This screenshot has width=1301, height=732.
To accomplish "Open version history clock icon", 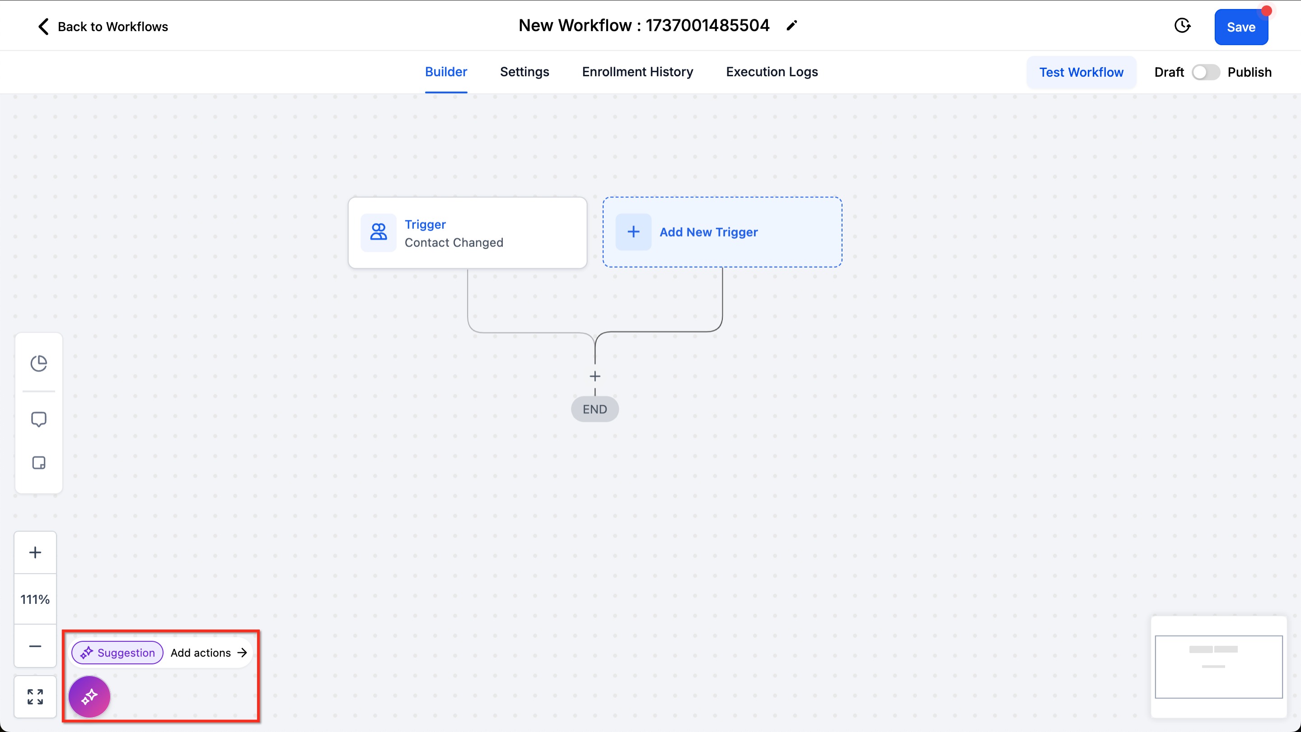I will 1182,26.
